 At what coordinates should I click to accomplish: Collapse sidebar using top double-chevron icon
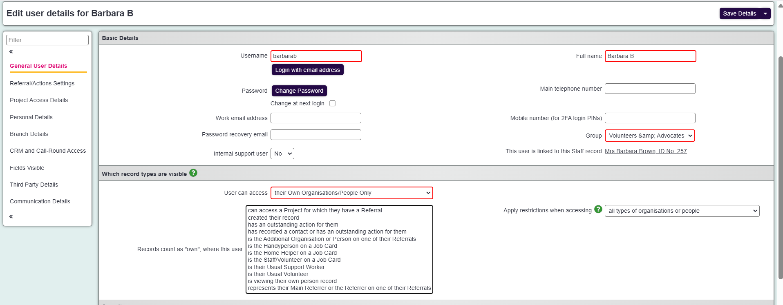(11, 51)
